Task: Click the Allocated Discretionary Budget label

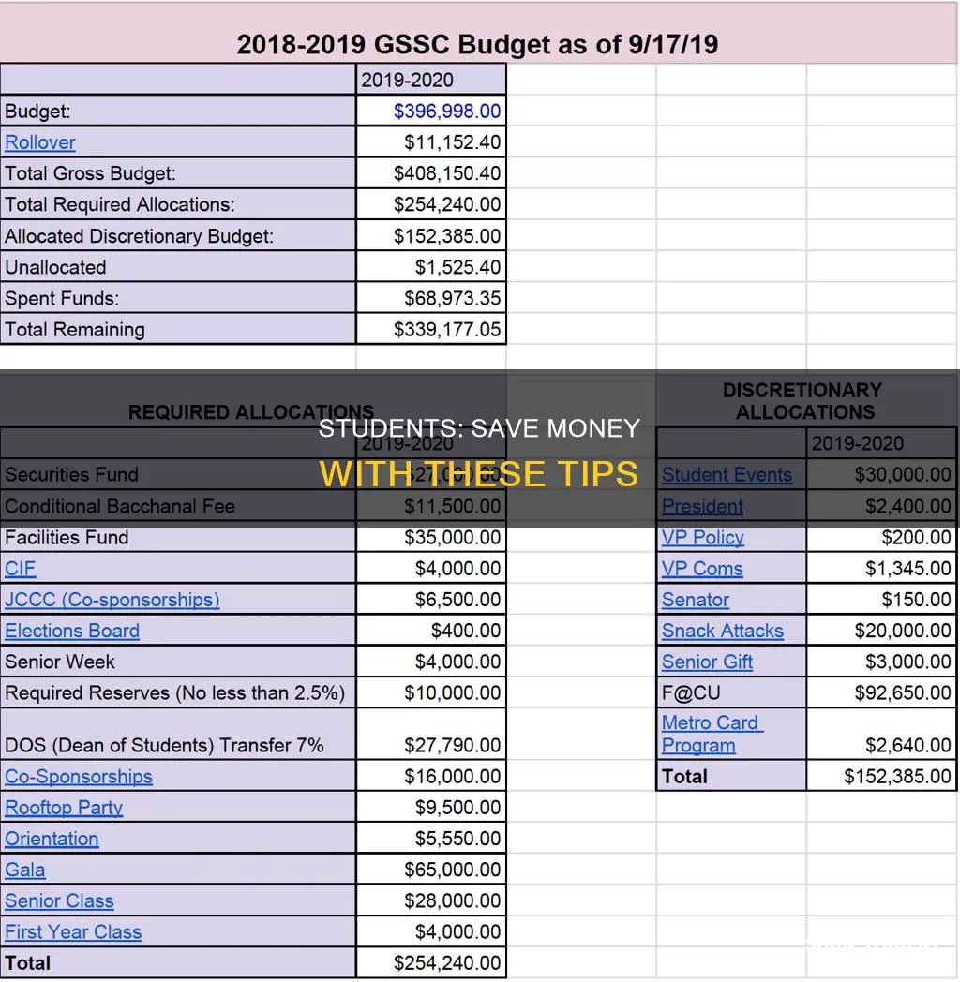Action: pyautogui.click(x=139, y=236)
